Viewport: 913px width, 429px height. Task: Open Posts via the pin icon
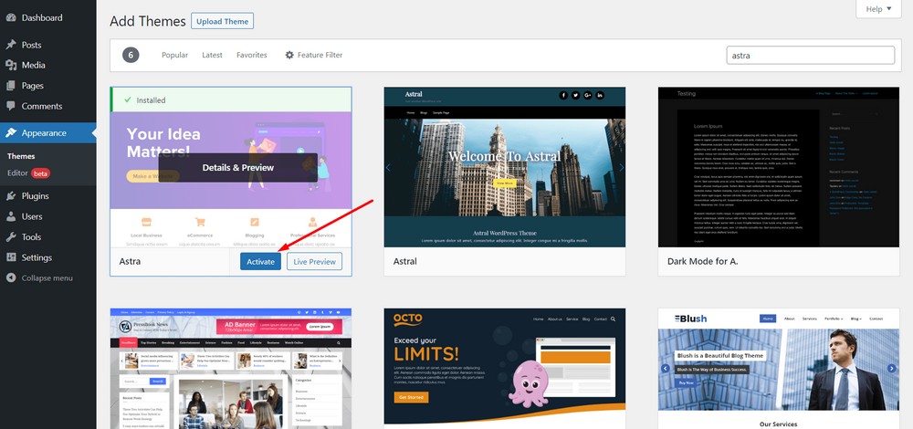pyautogui.click(x=11, y=45)
